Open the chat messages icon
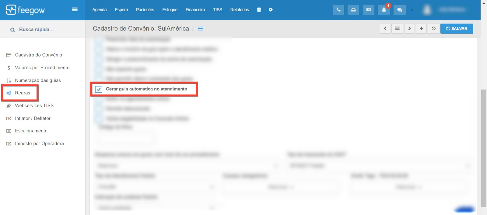 click(400, 10)
